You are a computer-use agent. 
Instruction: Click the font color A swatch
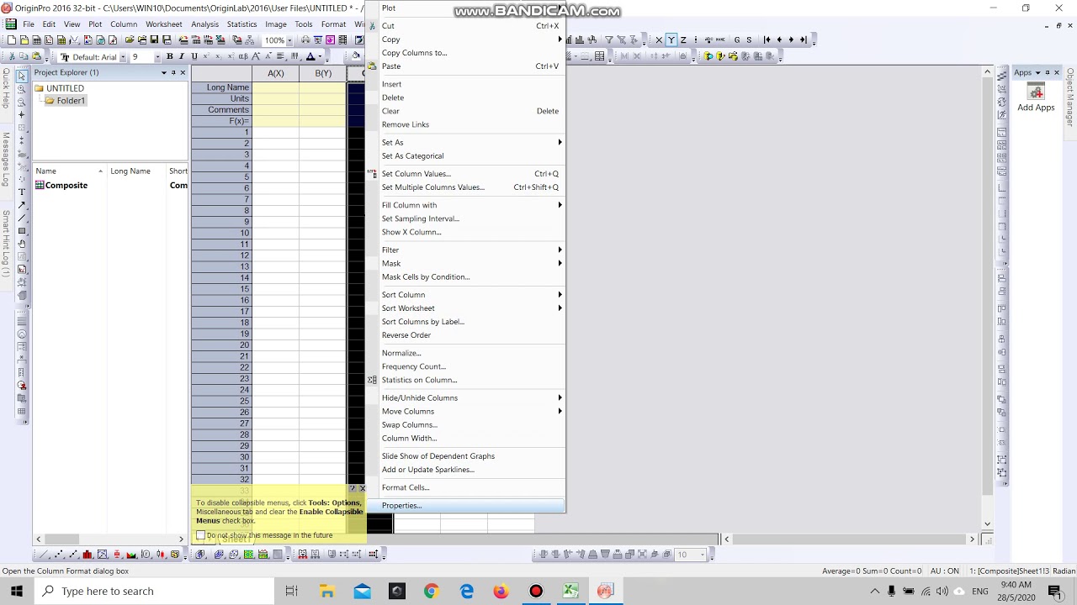[310, 57]
